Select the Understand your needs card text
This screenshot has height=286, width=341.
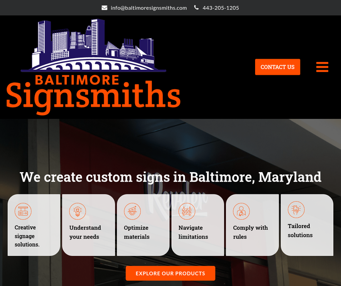tap(85, 232)
